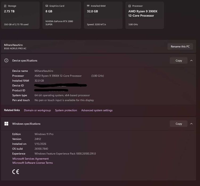Image resolution: width=200 pixels, height=186 pixels.
Task: Click the '3.80 GHz' text in Processor card
Action: 133,24
